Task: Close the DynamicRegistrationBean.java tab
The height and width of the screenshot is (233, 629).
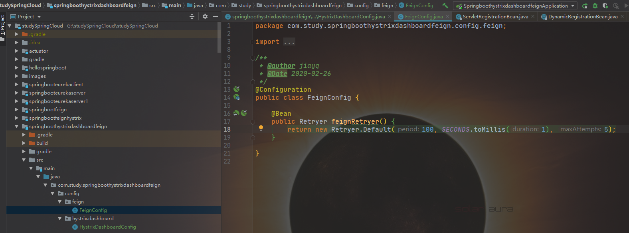Action: tap(622, 17)
